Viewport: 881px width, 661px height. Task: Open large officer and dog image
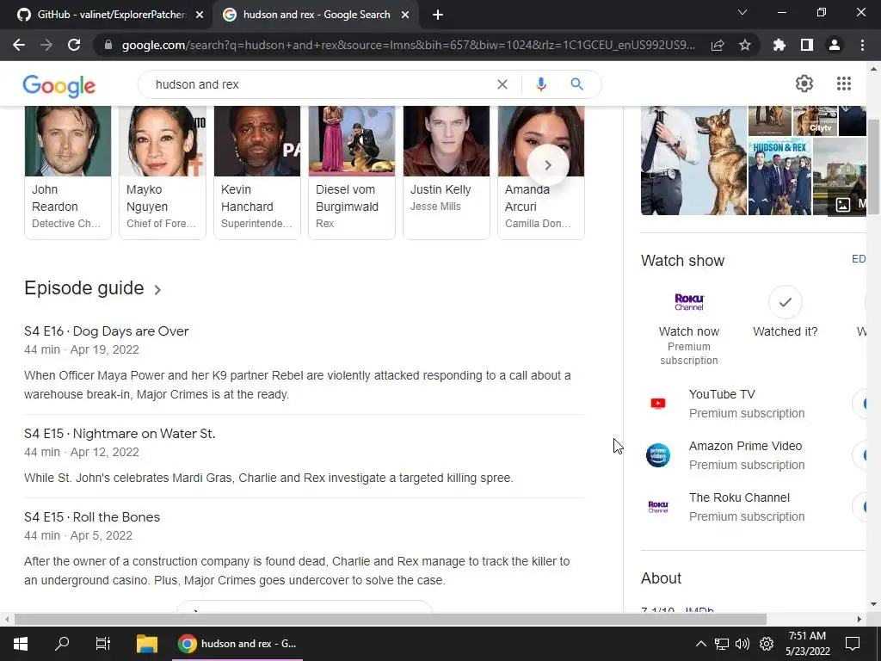coord(694,161)
